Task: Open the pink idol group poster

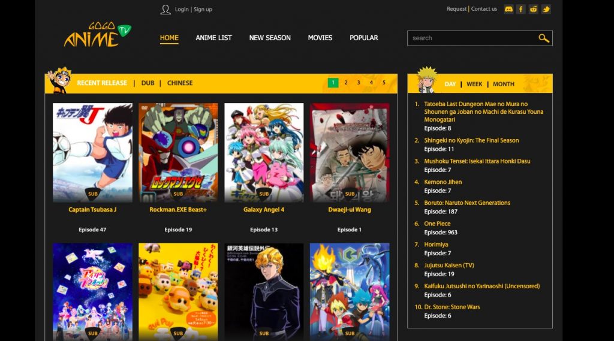Action: tap(92, 292)
